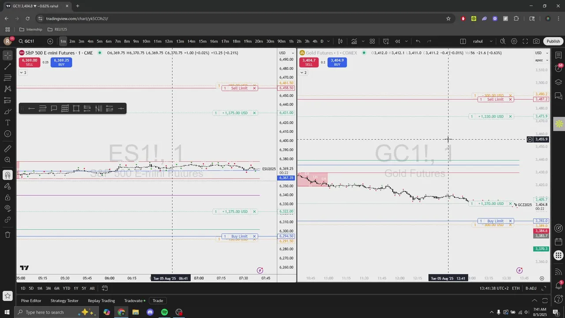Image resolution: width=565 pixels, height=318 pixels.
Task: Activate the zoom in tool
Action: pyautogui.click(x=8, y=160)
